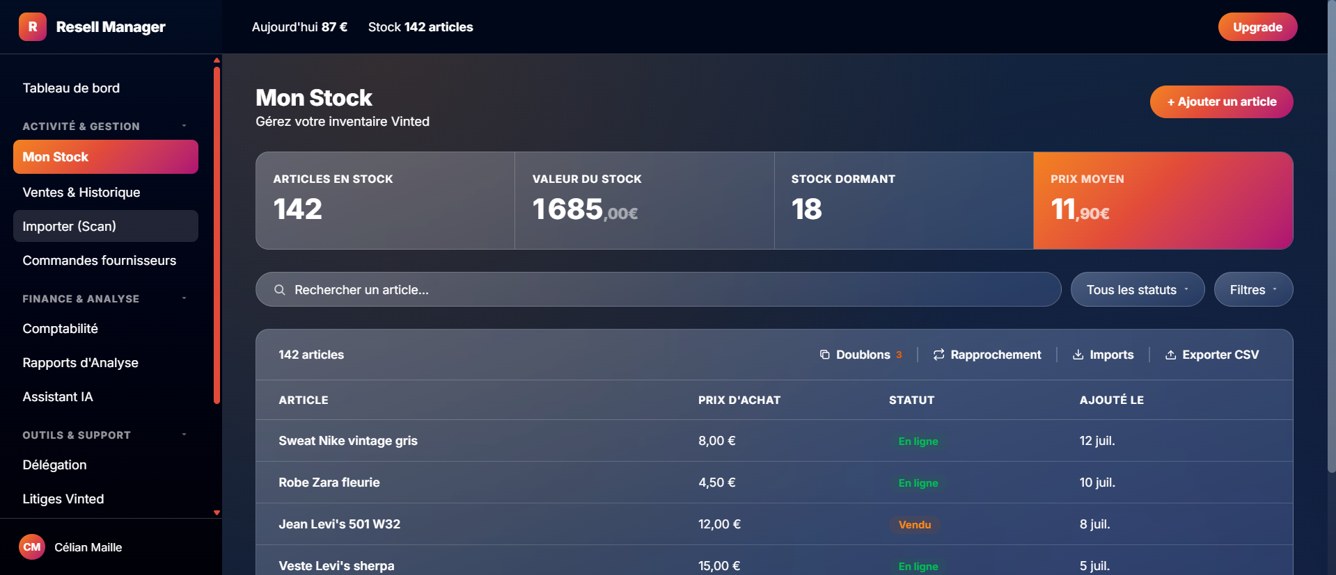Open Ventes & Historique

(x=106, y=192)
